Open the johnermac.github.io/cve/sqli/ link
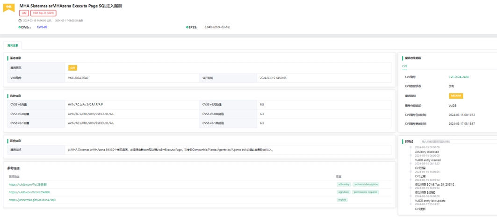This screenshot has width=497, height=217. (32, 200)
